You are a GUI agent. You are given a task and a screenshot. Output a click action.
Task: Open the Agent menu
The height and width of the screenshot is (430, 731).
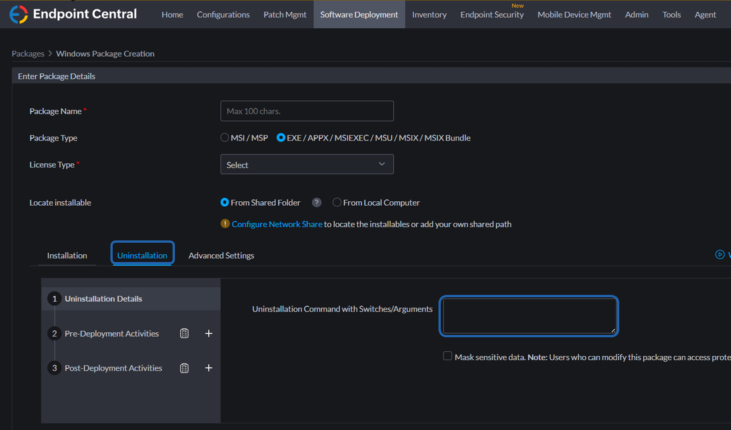pos(705,14)
